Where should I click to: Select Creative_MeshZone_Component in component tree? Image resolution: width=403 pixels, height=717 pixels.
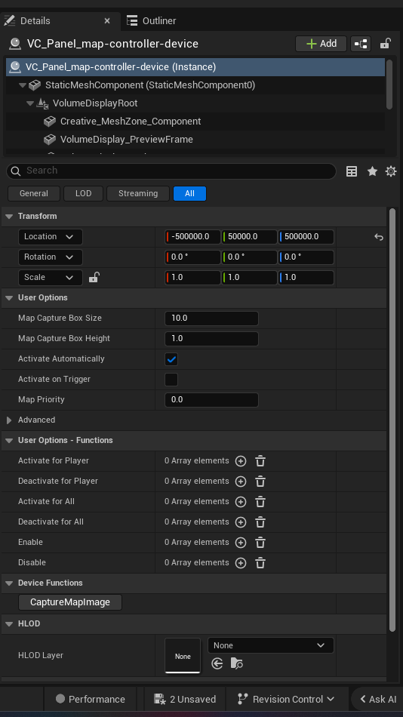pyautogui.click(x=131, y=122)
